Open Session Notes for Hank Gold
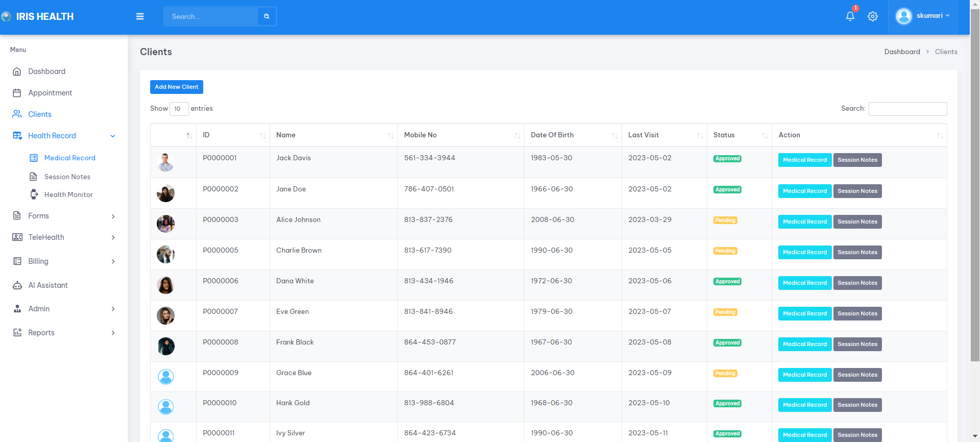 click(857, 405)
